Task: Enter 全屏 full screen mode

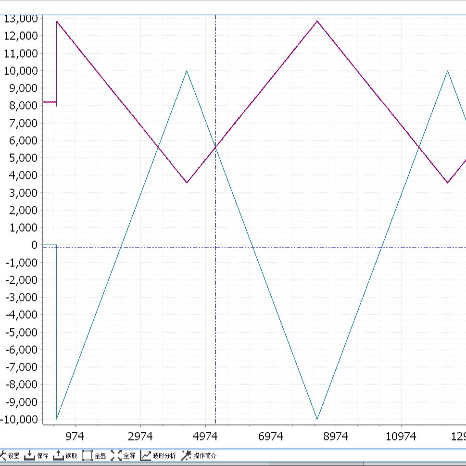Action: pos(123,455)
